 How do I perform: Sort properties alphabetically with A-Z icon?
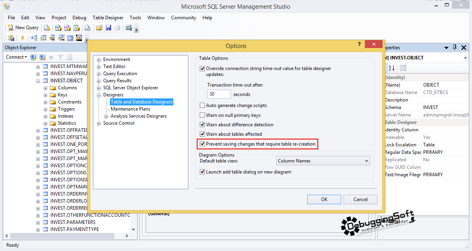pos(391,68)
